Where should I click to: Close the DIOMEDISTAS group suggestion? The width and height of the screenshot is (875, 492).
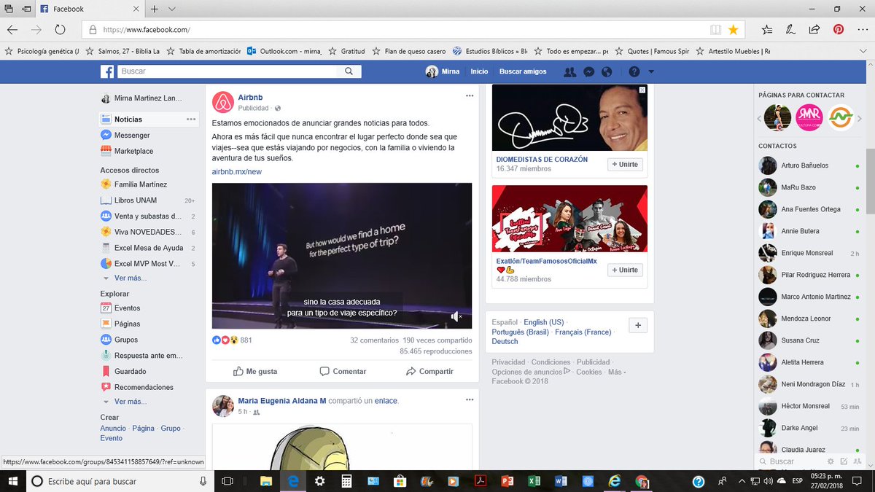pyautogui.click(x=642, y=90)
